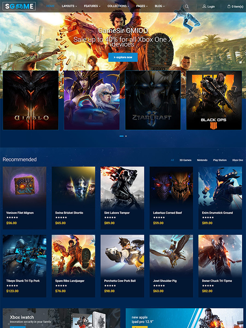
Task: Click the SGAME logo
Action: coord(19,6)
